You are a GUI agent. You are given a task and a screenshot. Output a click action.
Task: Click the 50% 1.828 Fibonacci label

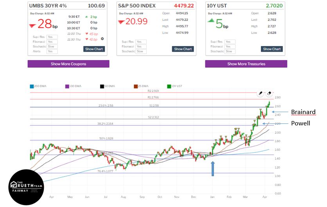click(x=106, y=139)
